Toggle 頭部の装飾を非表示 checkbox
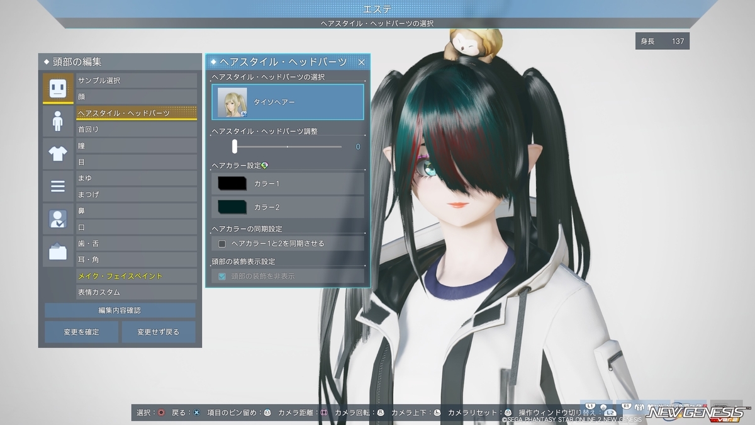 click(222, 276)
